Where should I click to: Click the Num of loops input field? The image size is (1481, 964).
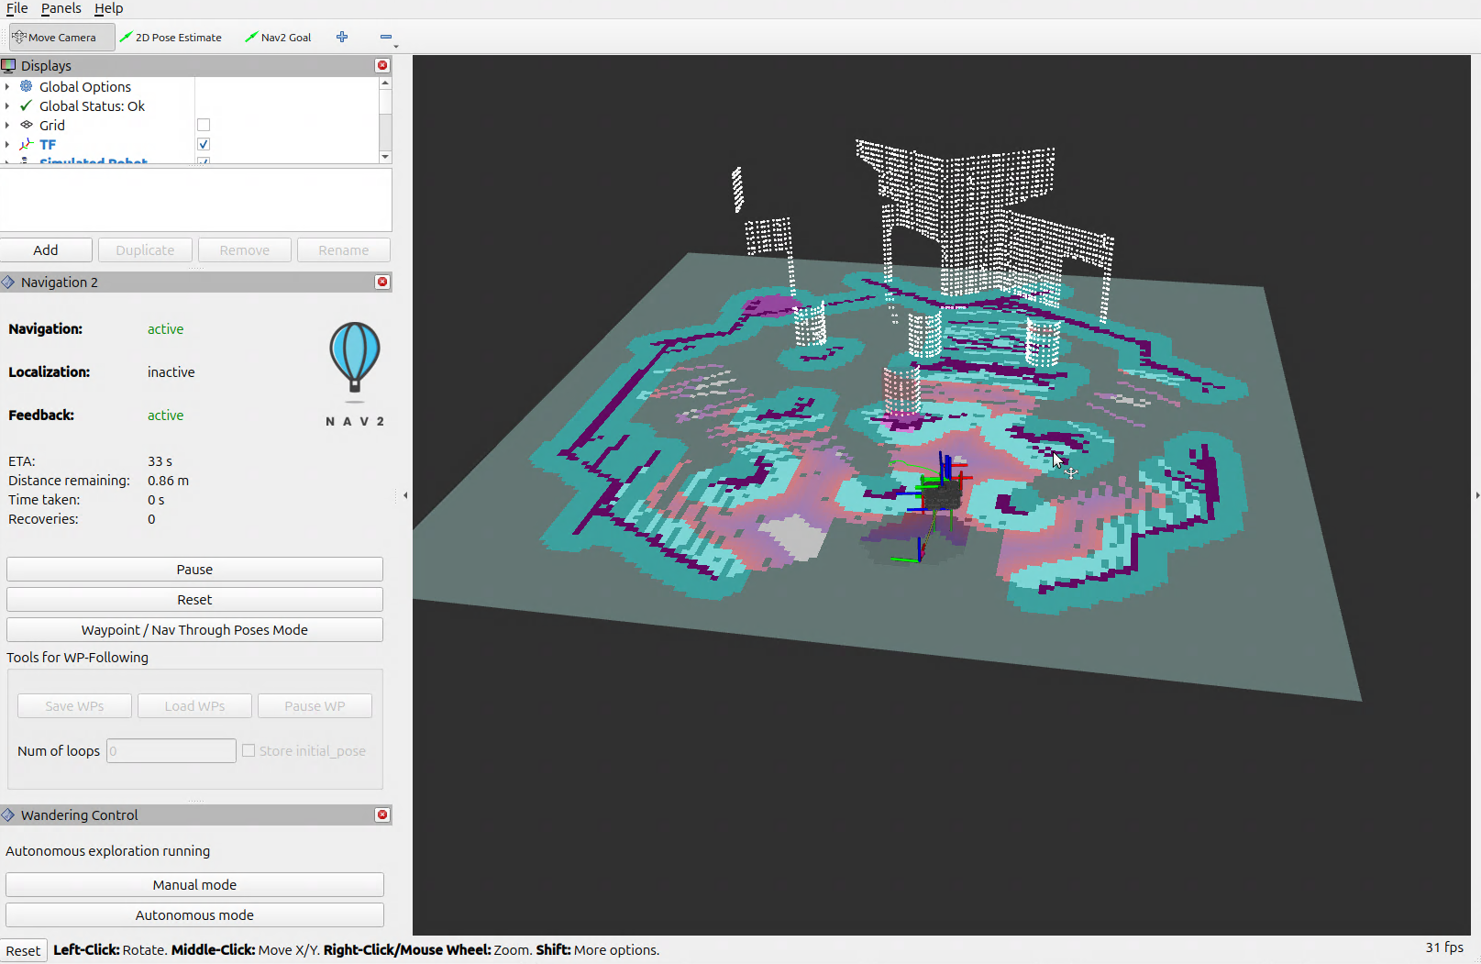171,750
